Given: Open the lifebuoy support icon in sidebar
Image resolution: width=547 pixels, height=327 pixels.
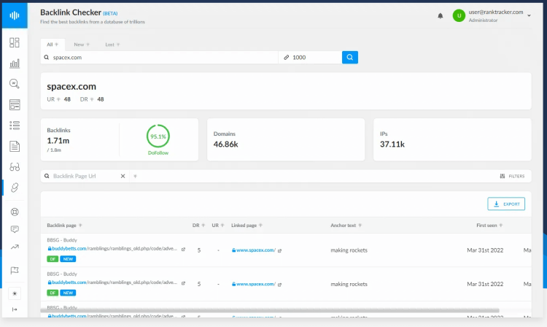Looking at the screenshot, I should (15, 212).
